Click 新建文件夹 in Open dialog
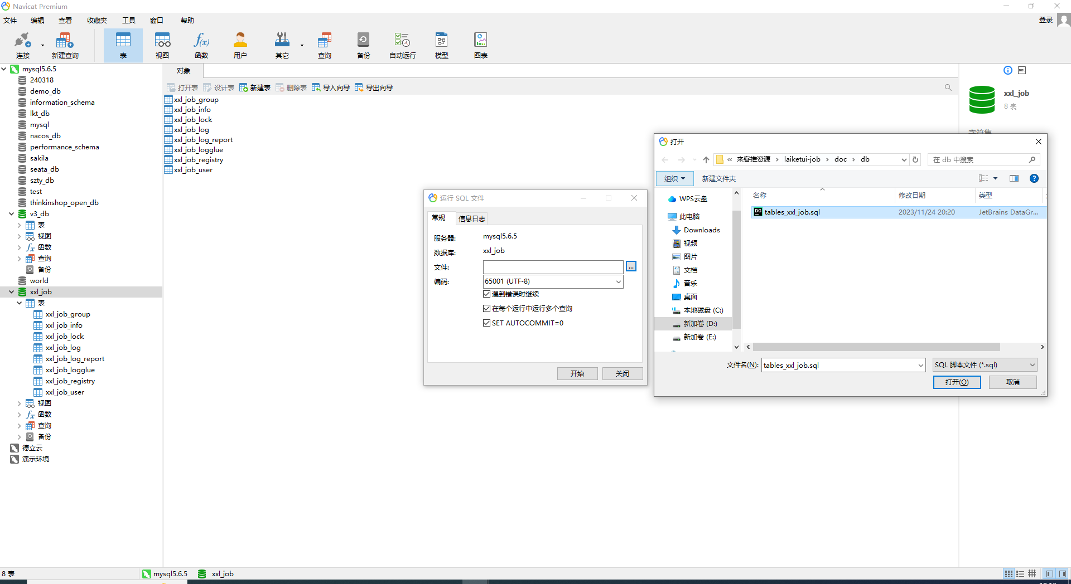This screenshot has width=1071, height=584. (x=719, y=178)
